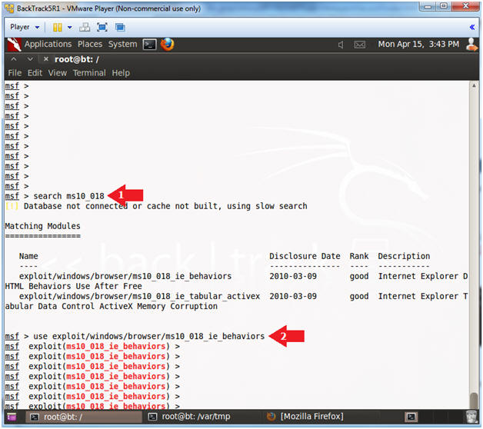Image resolution: width=483 pixels, height=429 pixels.
Task: Click the Name column header
Action: coord(28,256)
